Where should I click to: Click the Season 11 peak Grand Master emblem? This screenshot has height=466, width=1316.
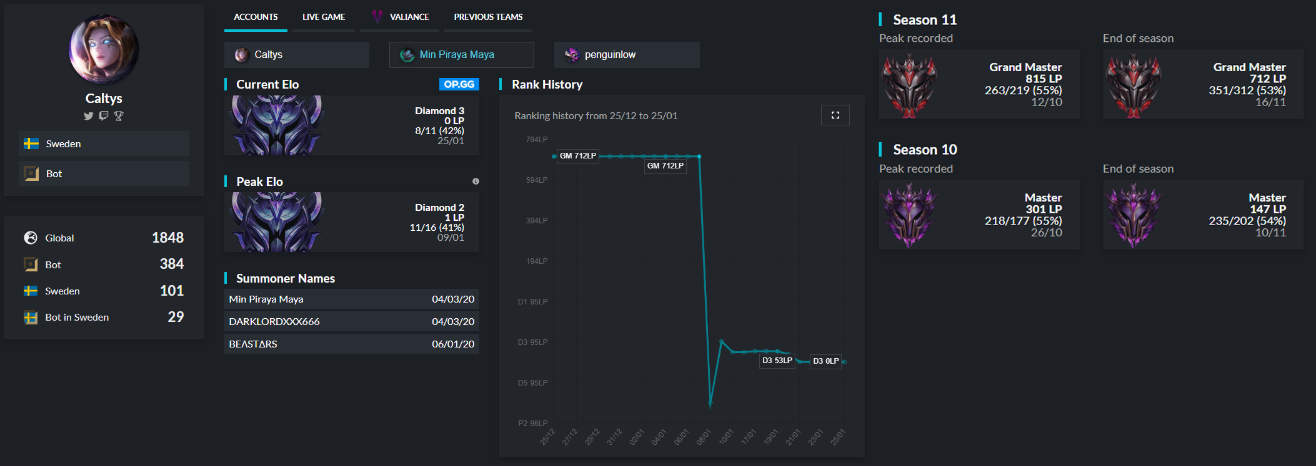(909, 85)
